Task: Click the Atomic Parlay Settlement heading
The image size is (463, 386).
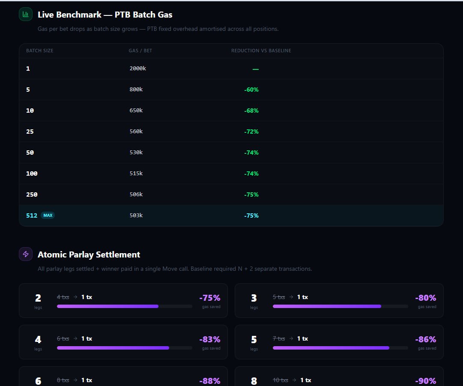Action: coord(89,254)
